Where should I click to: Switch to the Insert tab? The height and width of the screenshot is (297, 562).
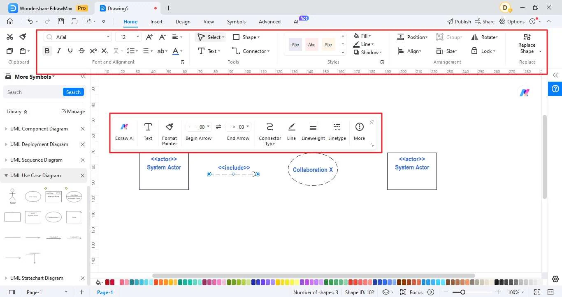pos(156,22)
